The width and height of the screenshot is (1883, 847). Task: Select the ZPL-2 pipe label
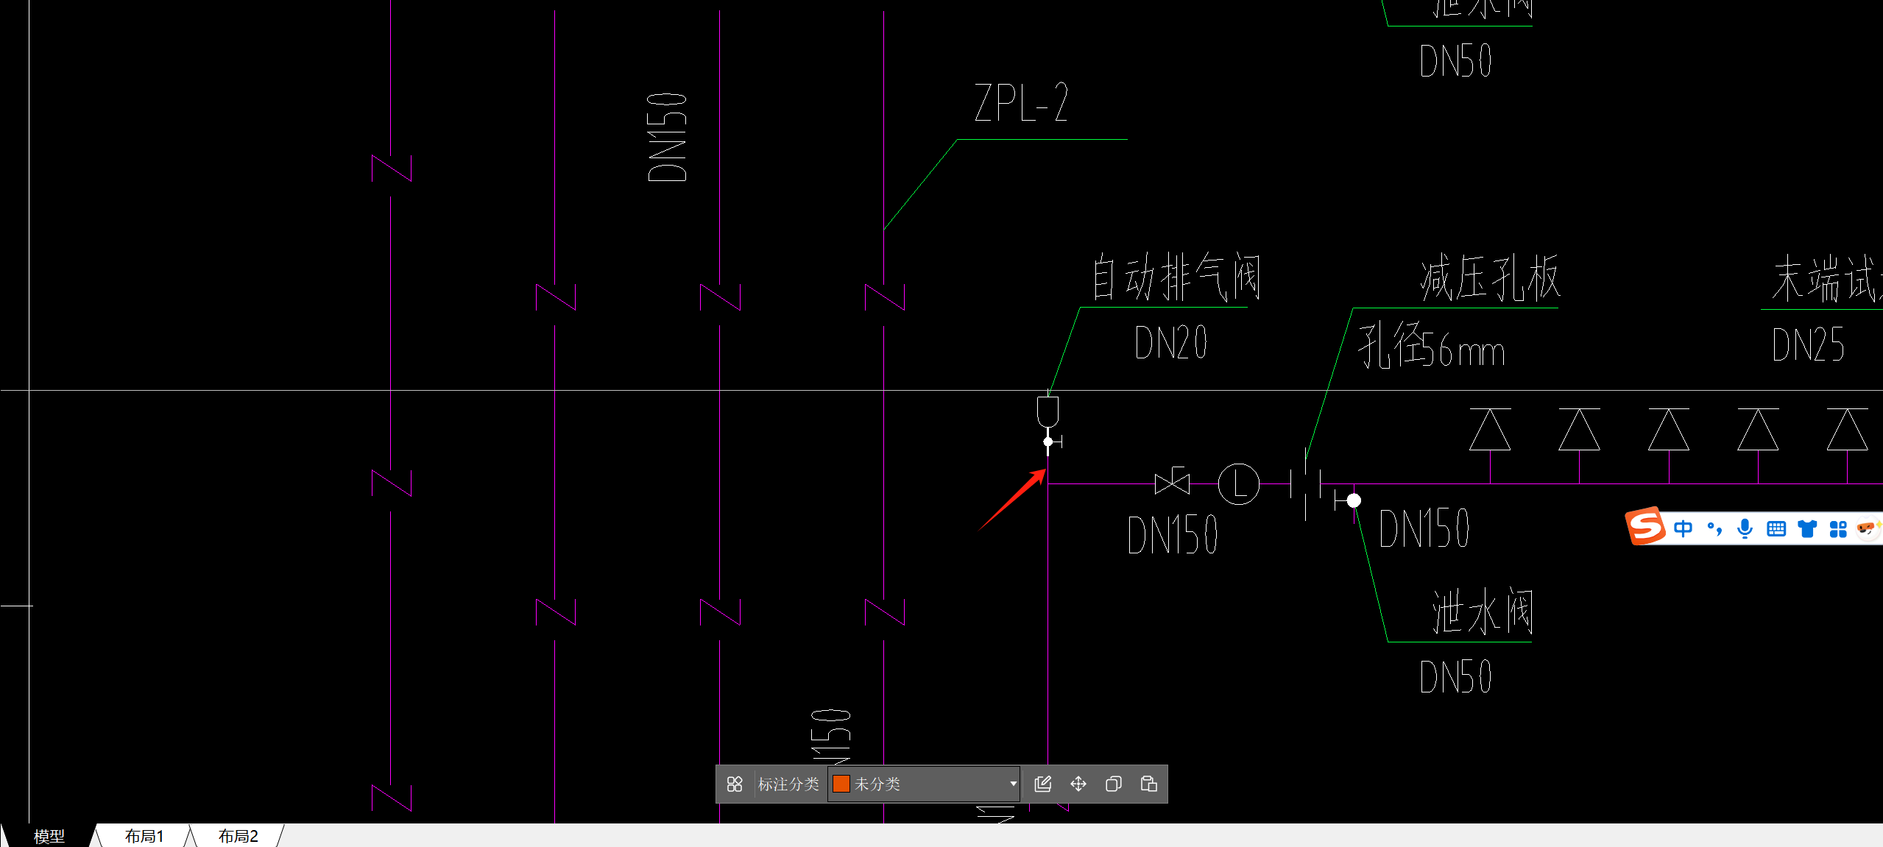(1021, 102)
